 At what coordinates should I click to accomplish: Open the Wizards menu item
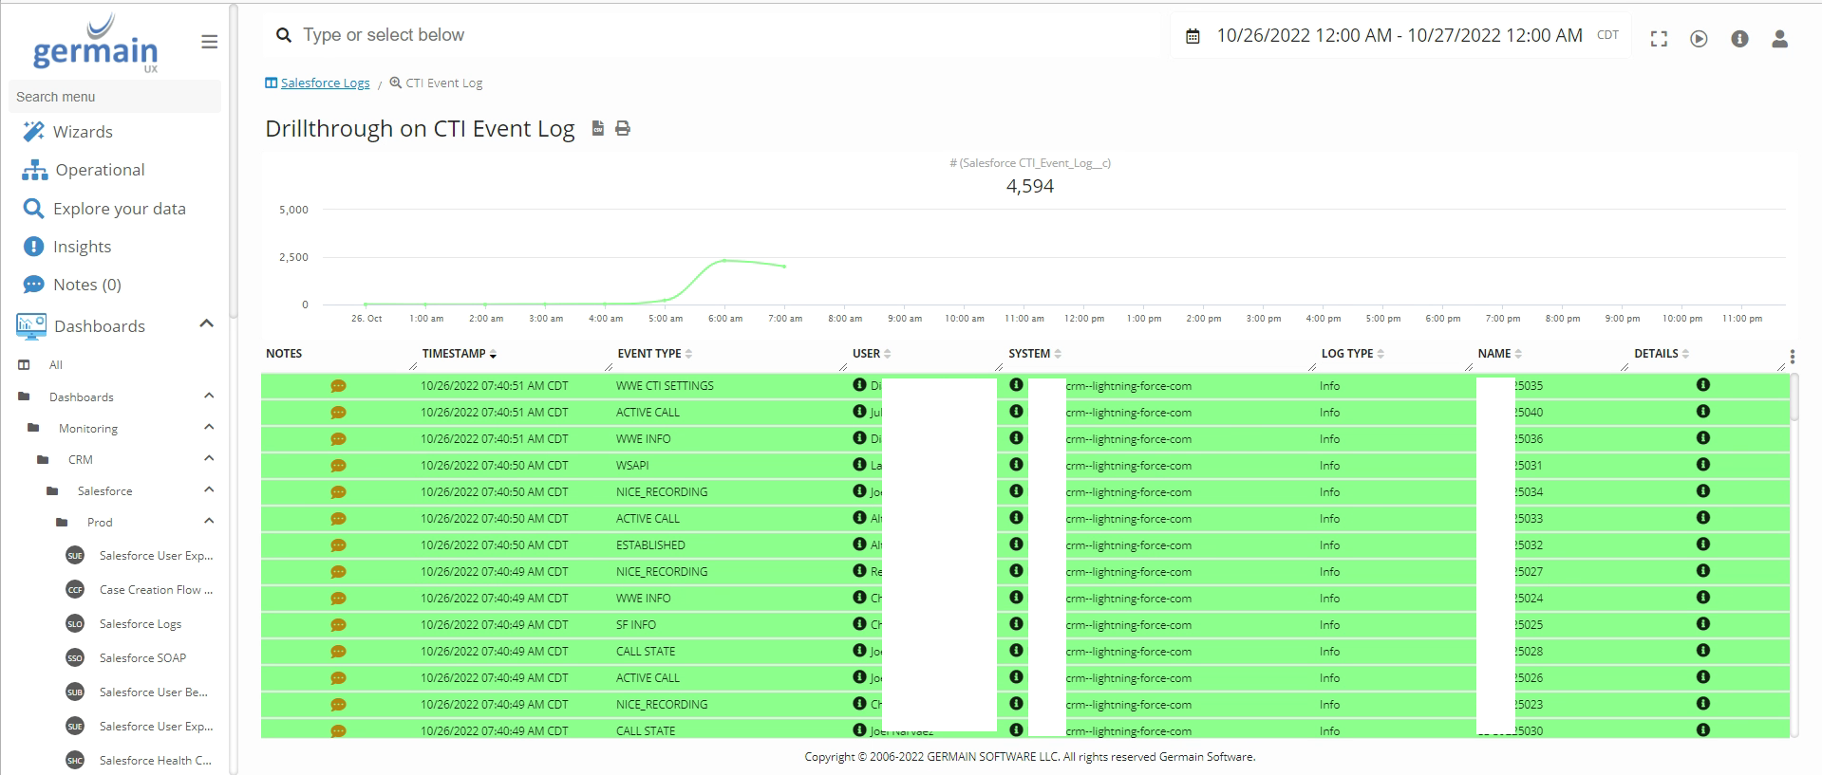tap(83, 132)
